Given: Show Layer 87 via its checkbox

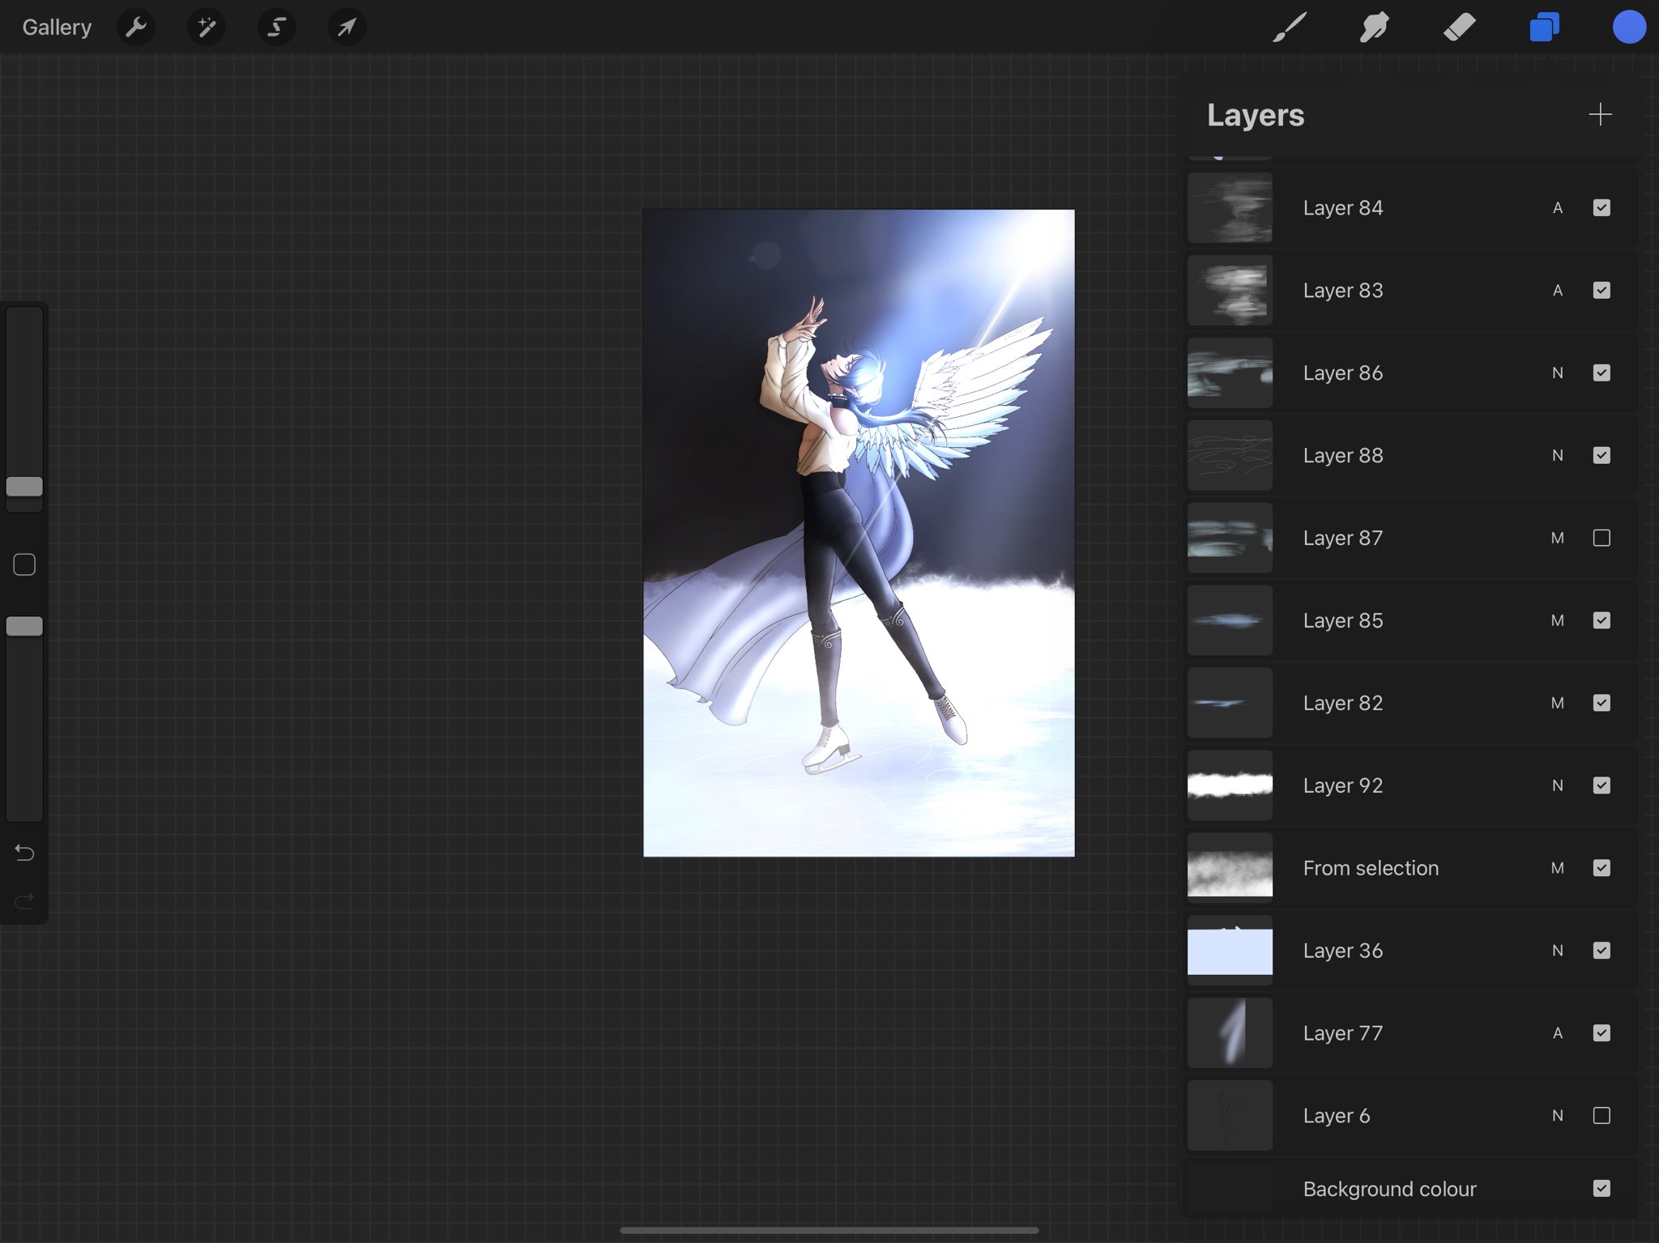Looking at the screenshot, I should 1601,538.
